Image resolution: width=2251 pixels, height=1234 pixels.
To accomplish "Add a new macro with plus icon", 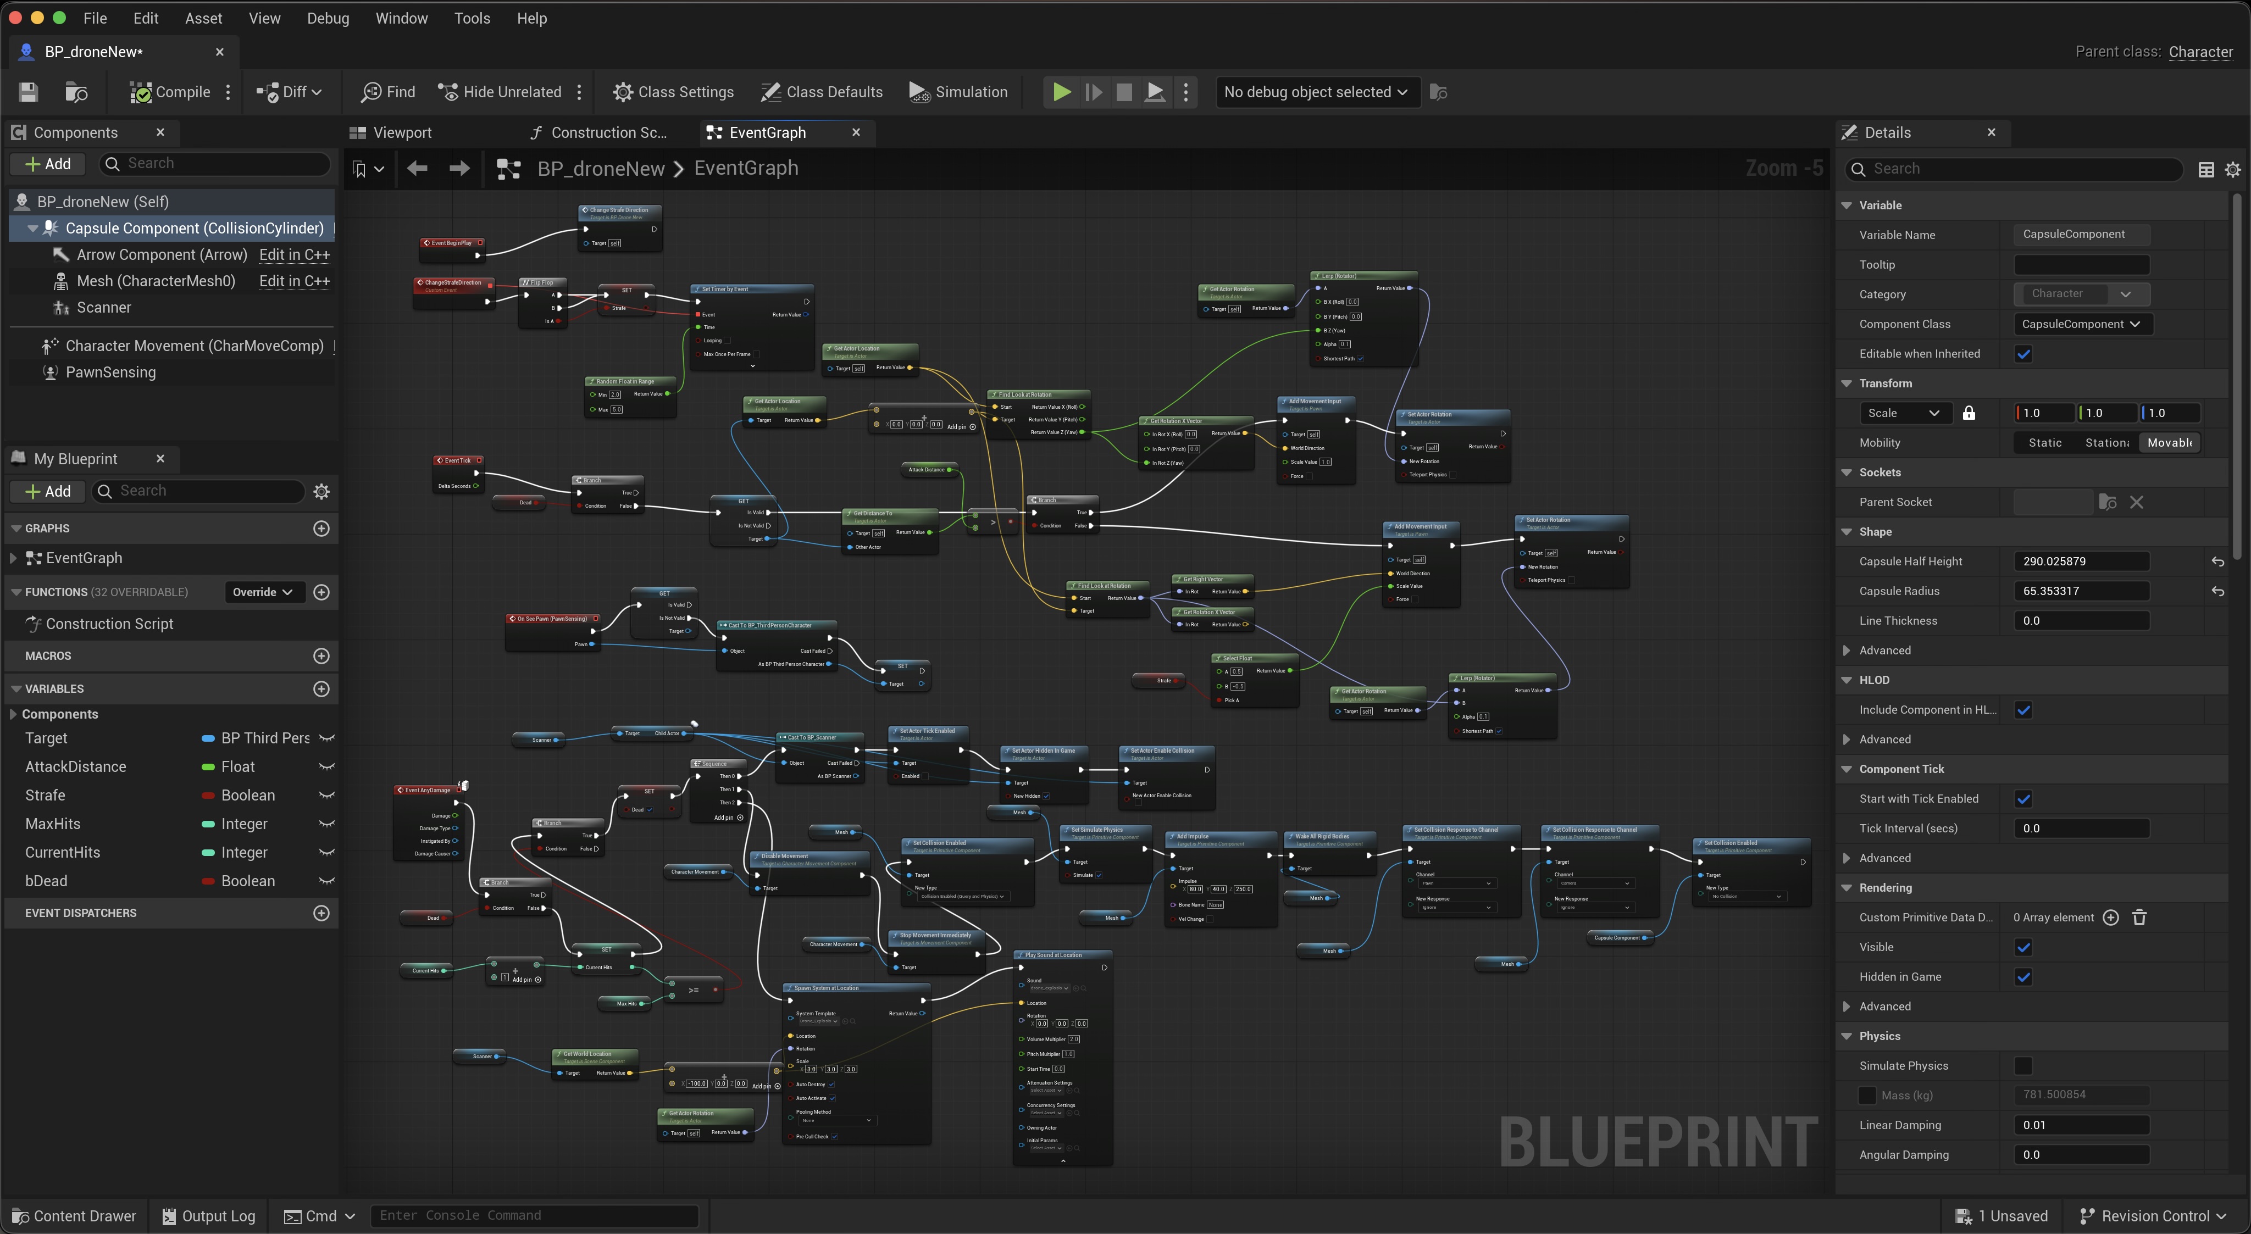I will [x=321, y=656].
